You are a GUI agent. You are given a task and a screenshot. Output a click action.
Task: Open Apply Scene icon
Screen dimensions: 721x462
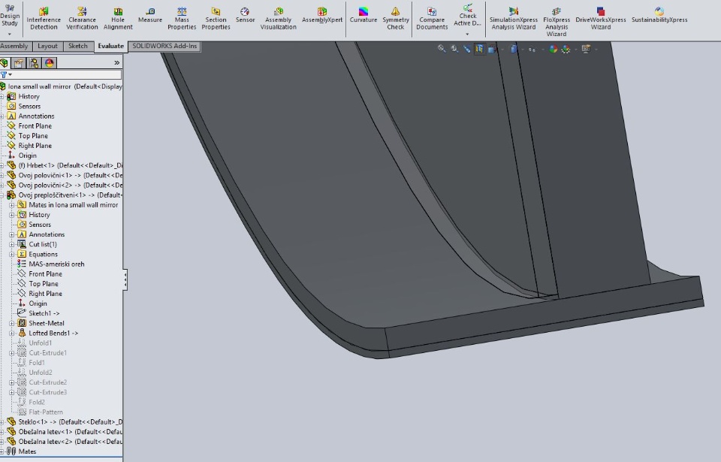(566, 49)
